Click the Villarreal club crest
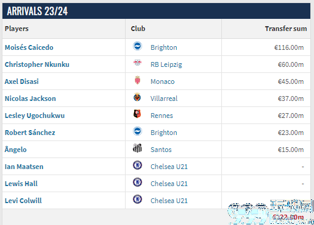This screenshot has height=225, width=314. pyautogui.click(x=137, y=97)
